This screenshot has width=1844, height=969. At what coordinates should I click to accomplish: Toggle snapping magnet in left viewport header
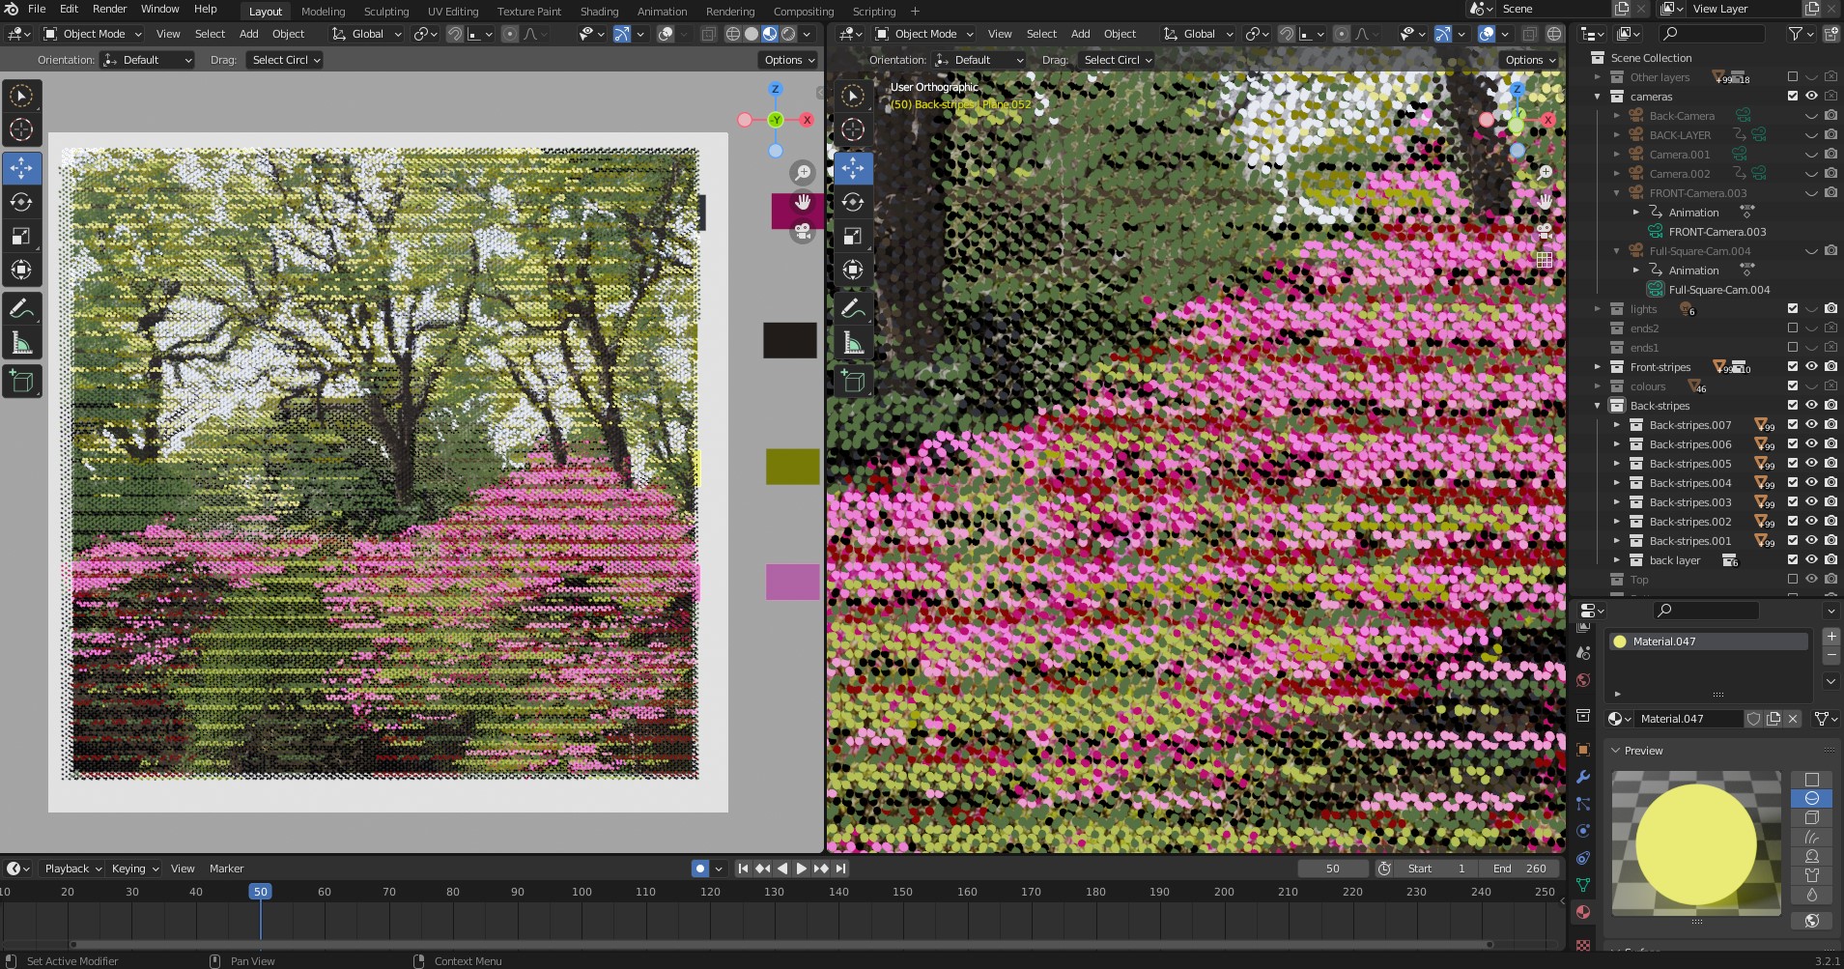[x=455, y=34]
